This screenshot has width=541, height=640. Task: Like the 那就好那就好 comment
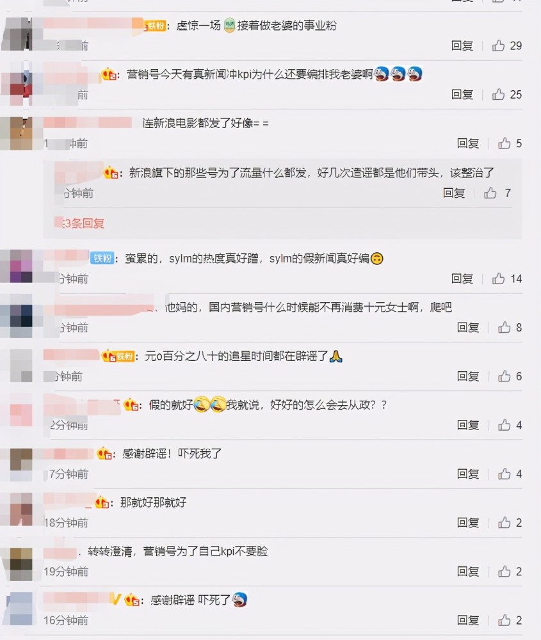[505, 522]
